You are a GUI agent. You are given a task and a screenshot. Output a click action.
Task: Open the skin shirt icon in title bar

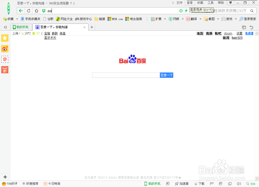pyautogui.click(x=231, y=3)
